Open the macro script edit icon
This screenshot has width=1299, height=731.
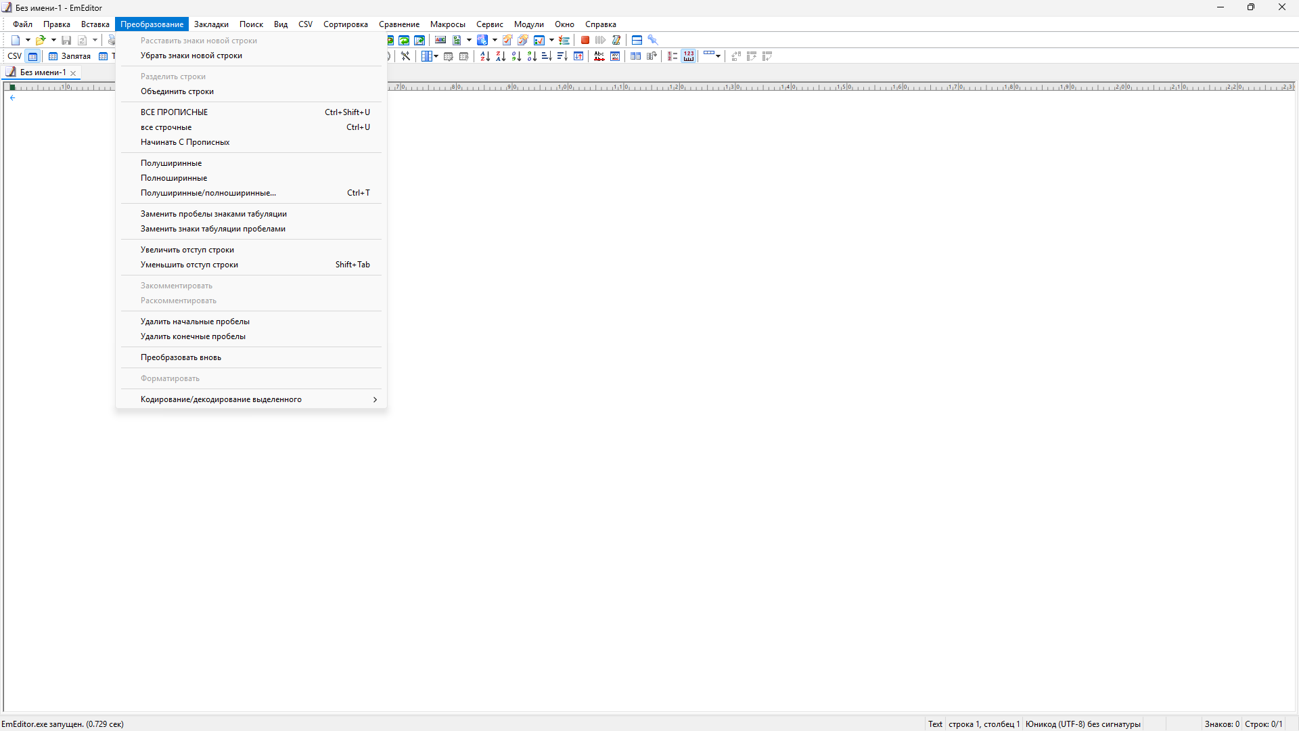pyautogui.click(x=616, y=41)
